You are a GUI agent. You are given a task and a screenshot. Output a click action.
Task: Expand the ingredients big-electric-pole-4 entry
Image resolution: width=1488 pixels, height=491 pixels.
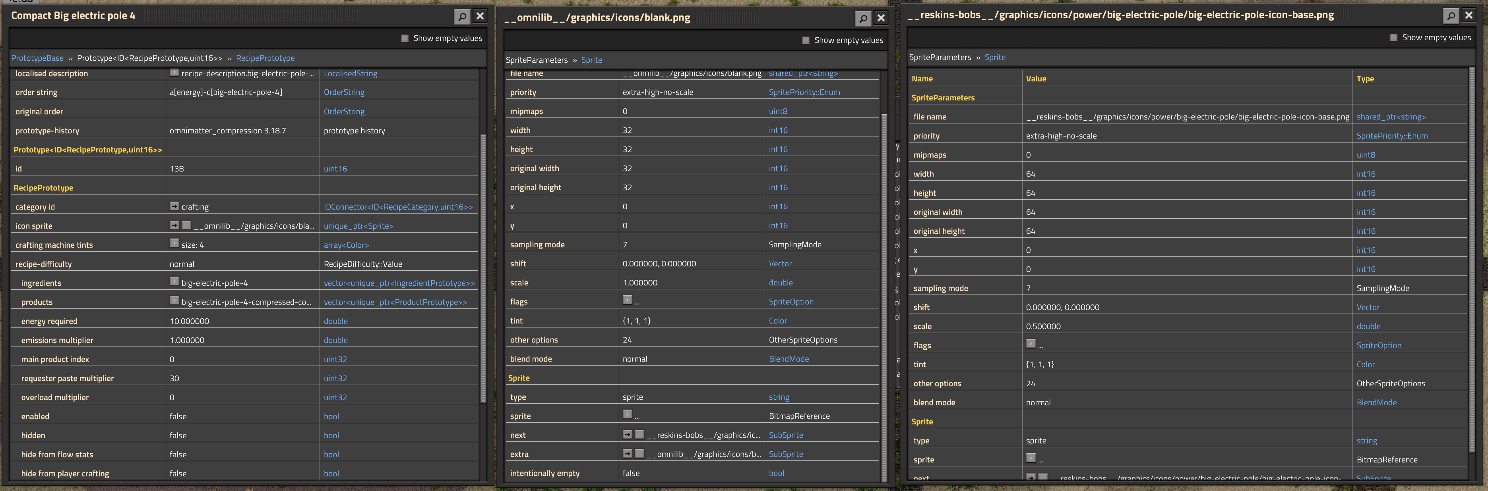point(174,282)
